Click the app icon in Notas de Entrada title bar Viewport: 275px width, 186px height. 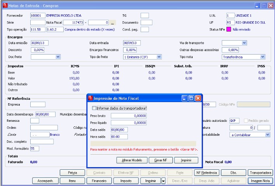coord(5,5)
